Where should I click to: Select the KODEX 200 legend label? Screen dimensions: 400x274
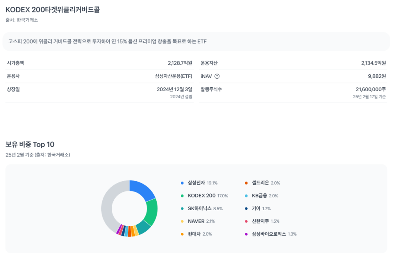coord(202,196)
